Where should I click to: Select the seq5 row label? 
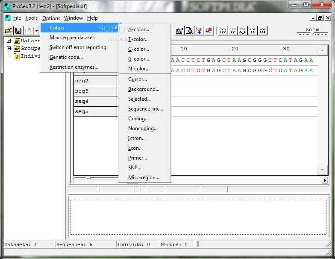tap(96, 112)
